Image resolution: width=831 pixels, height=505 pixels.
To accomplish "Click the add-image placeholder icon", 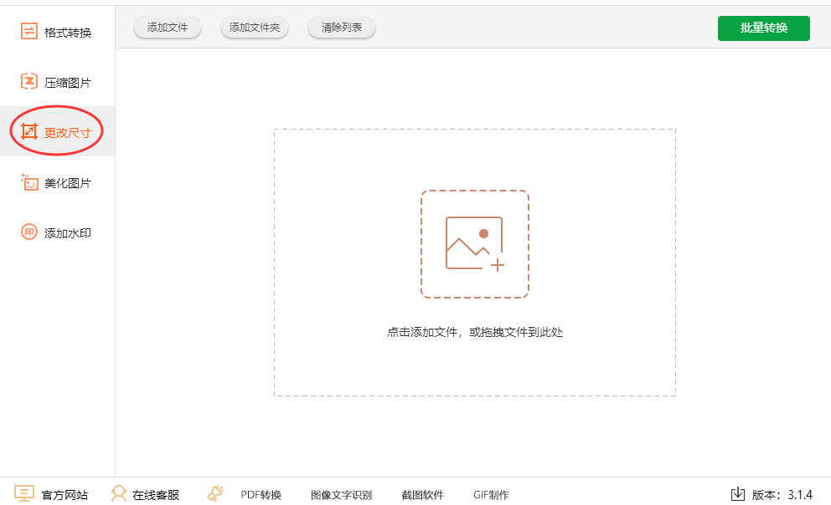I will 475,244.
